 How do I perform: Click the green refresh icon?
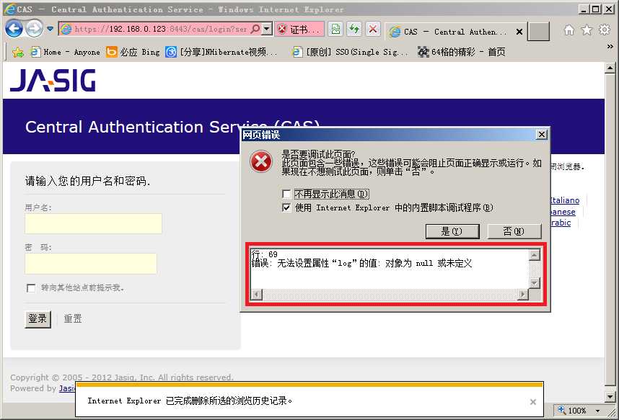354,30
